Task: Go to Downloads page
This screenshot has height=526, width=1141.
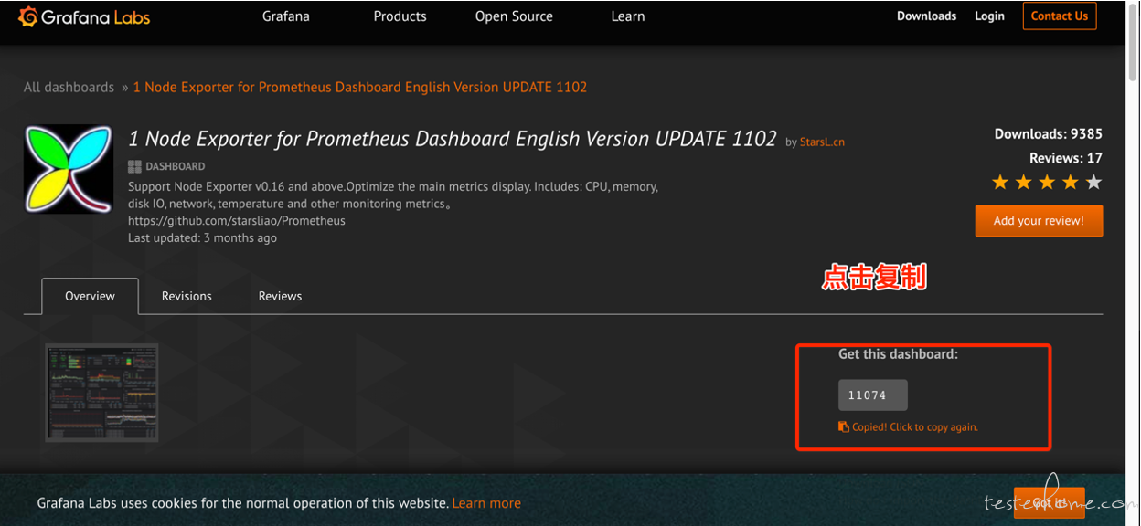Action: pyautogui.click(x=926, y=16)
